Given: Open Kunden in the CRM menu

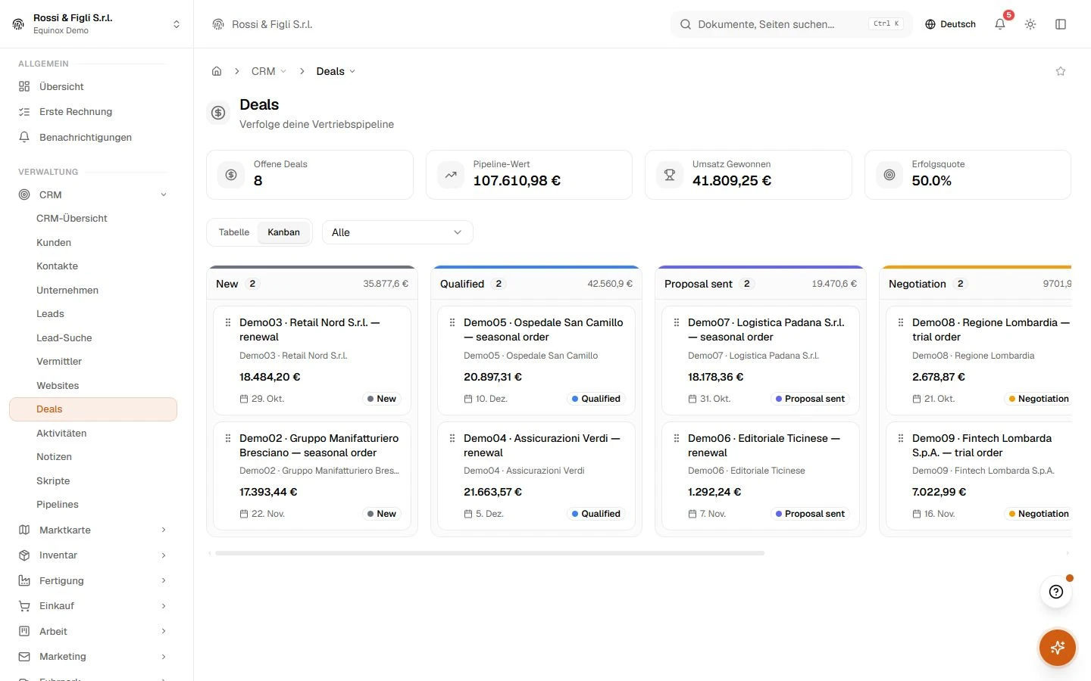Looking at the screenshot, I should coord(54,243).
